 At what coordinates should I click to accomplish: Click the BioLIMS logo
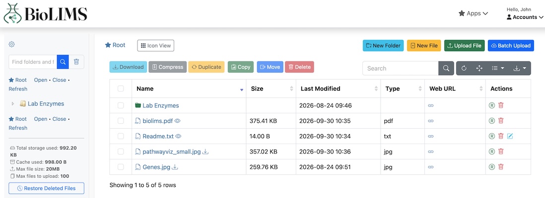coord(45,13)
